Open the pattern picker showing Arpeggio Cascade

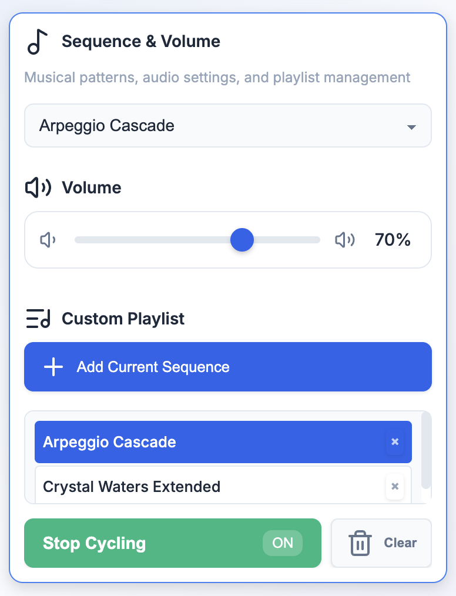point(227,125)
